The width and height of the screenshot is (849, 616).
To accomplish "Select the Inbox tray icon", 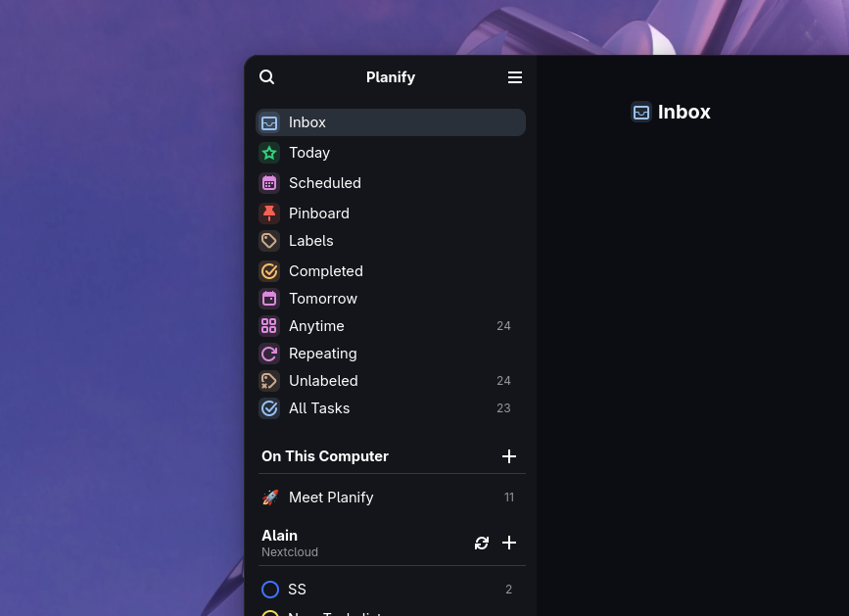I will tap(269, 122).
